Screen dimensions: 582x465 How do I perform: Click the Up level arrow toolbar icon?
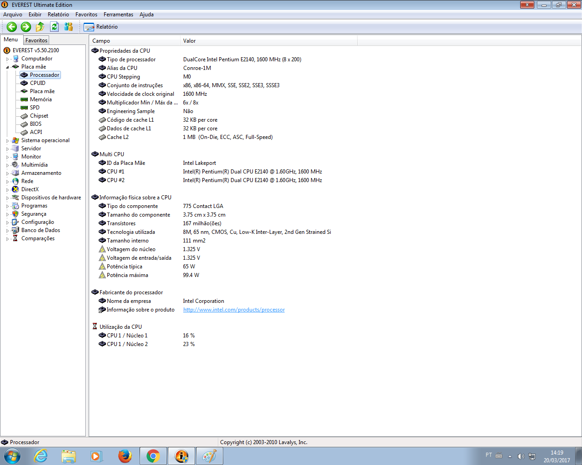[40, 27]
